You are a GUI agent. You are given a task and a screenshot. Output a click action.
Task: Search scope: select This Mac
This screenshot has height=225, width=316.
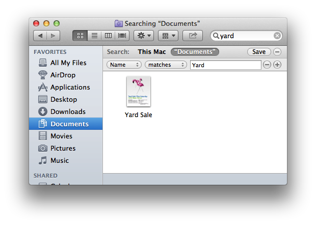(152, 52)
